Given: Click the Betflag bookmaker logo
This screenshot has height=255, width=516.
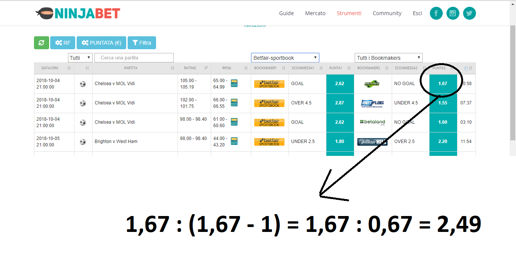Looking at the screenshot, I should [x=373, y=103].
